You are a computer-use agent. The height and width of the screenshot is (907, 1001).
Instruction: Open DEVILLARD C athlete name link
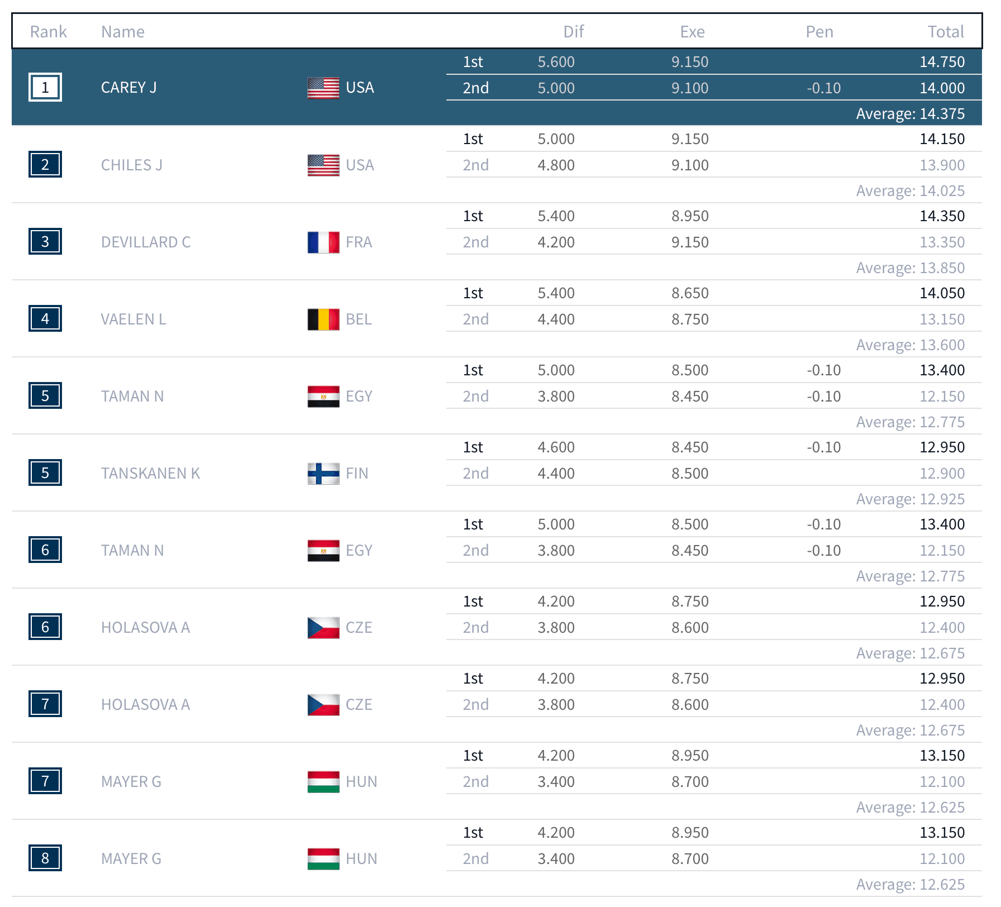pos(145,242)
